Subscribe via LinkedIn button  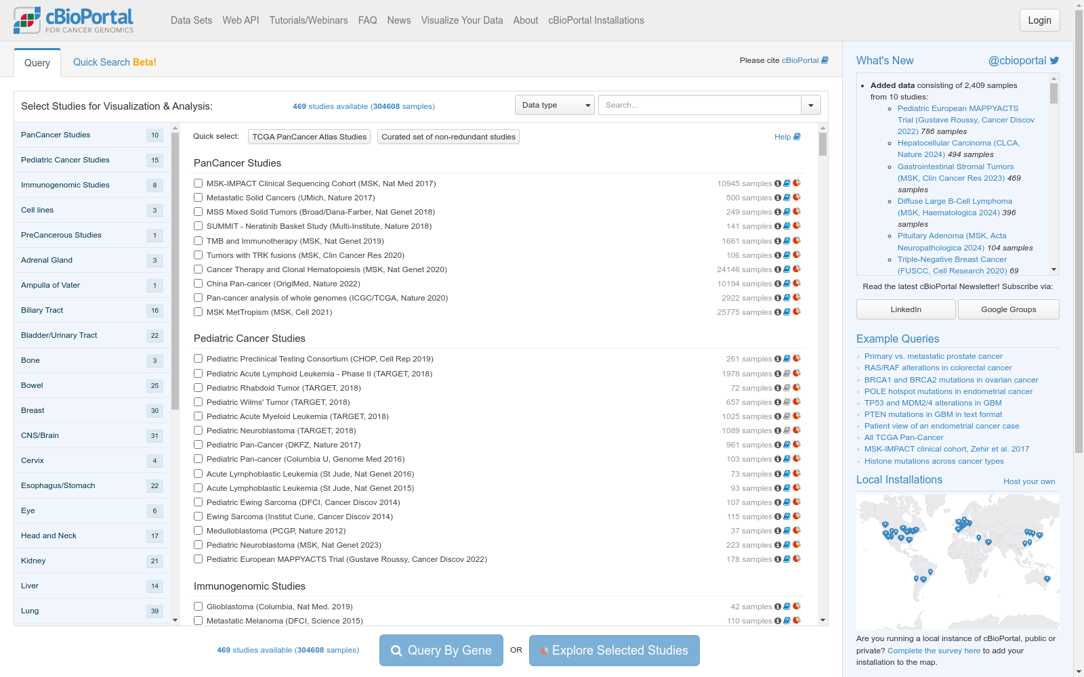[x=906, y=309]
